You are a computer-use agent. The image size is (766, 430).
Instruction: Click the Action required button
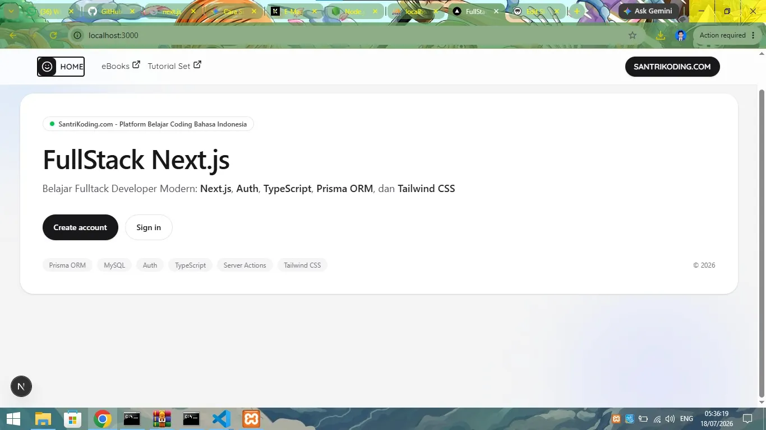tap(723, 35)
